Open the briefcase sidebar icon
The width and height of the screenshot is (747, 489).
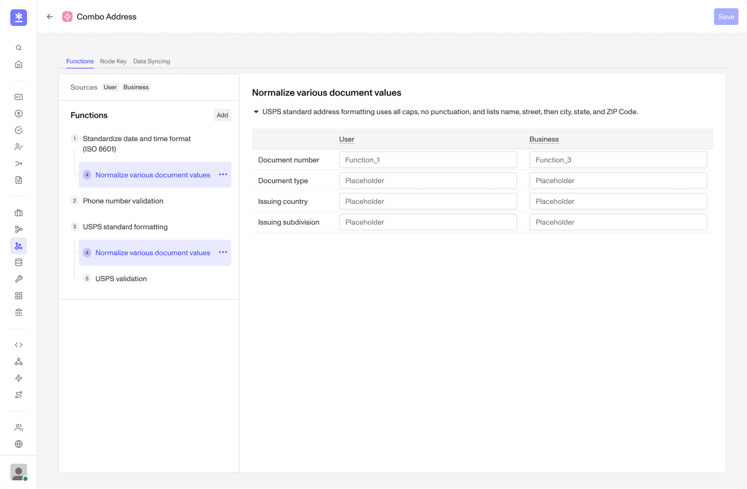pyautogui.click(x=19, y=213)
